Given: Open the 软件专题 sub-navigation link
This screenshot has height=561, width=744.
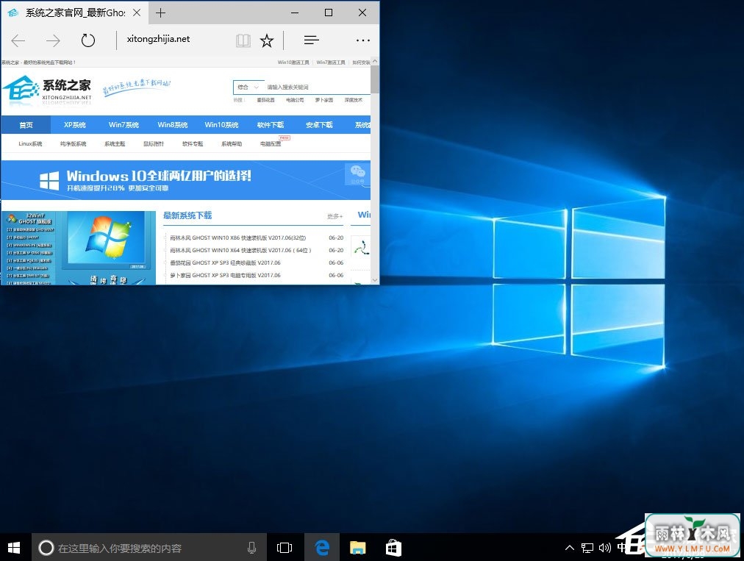Looking at the screenshot, I should (193, 144).
